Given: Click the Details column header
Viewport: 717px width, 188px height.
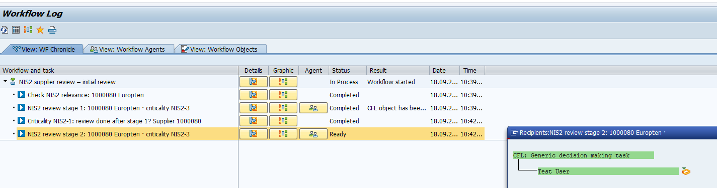Looking at the screenshot, I should click(253, 70).
